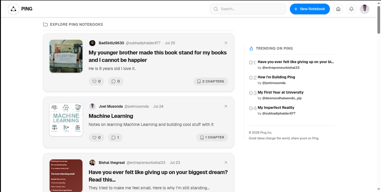Click the Trending on Ping flame icon
The width and height of the screenshot is (381, 192).
(251, 48)
